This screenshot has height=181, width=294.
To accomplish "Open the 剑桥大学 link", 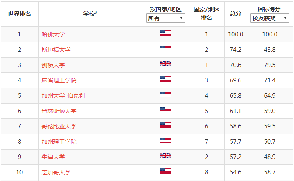I will click(x=53, y=65).
